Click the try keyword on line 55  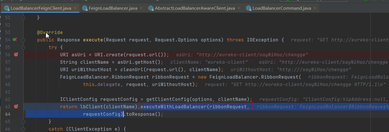(53, 47)
